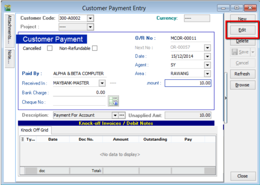Viewport: 260px width, 185px height.
Task: Tick the Cancelled checkbox
Action: pyautogui.click(x=50, y=48)
